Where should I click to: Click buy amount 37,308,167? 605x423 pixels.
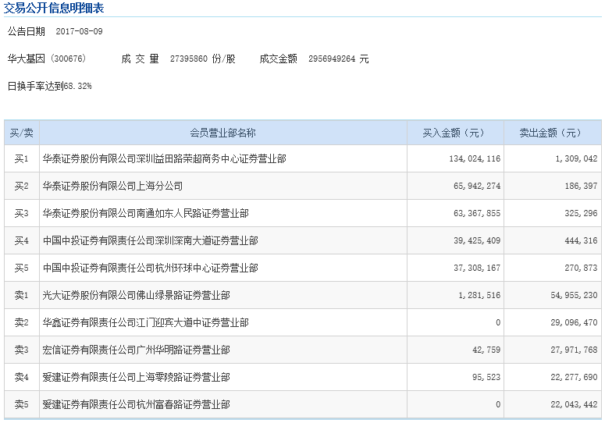pos(477,268)
